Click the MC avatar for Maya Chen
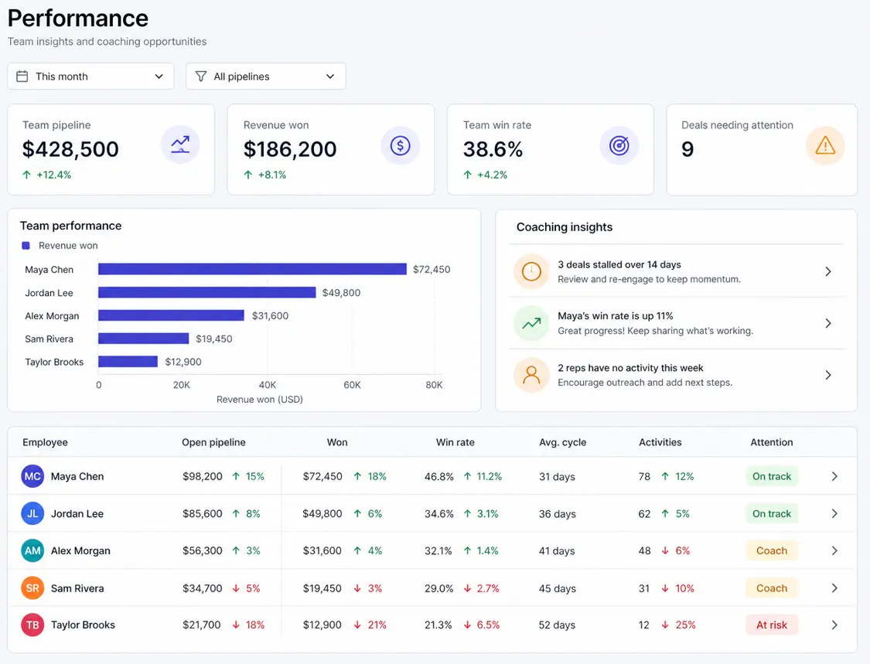The image size is (870, 664). pos(32,476)
